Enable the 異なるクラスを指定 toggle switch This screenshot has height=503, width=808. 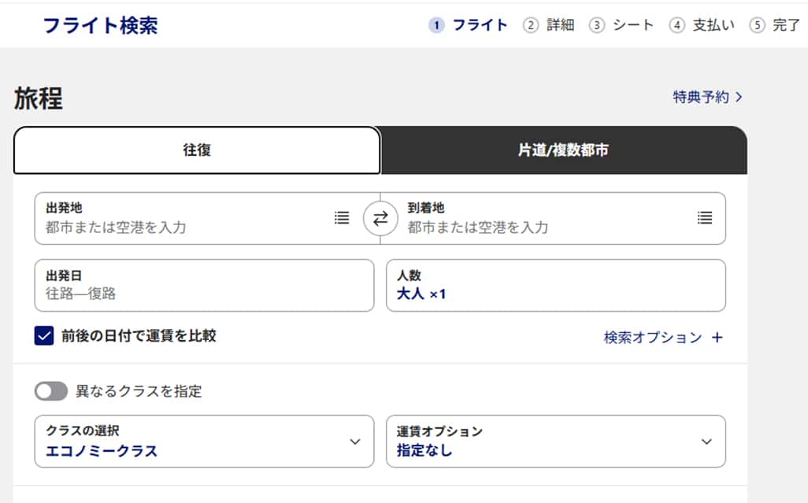51,391
